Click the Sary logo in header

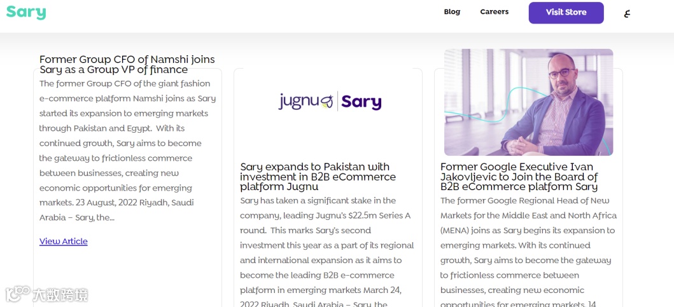(x=26, y=12)
